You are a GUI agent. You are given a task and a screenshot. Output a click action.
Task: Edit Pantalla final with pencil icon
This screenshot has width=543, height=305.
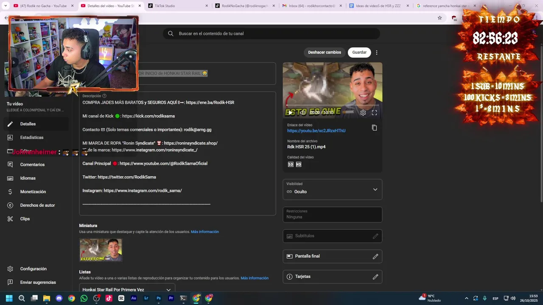tap(375, 256)
